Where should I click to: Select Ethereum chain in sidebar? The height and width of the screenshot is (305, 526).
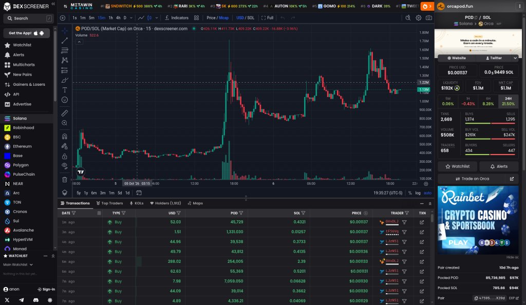pyautogui.click(x=22, y=146)
